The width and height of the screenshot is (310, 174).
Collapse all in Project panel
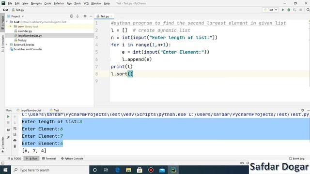[x=77, y=16]
